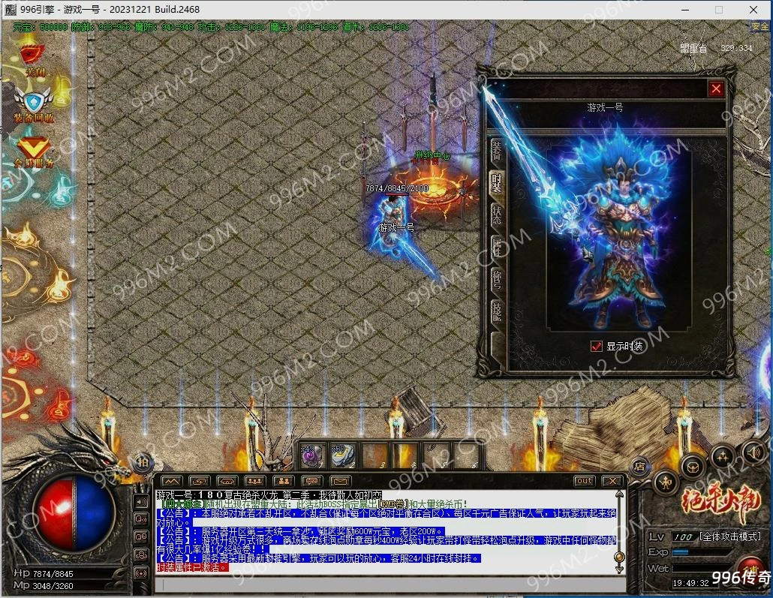This screenshot has width=773, height=598.
Task: Click the 996引擎 title bar app icon
Action: 10,9
